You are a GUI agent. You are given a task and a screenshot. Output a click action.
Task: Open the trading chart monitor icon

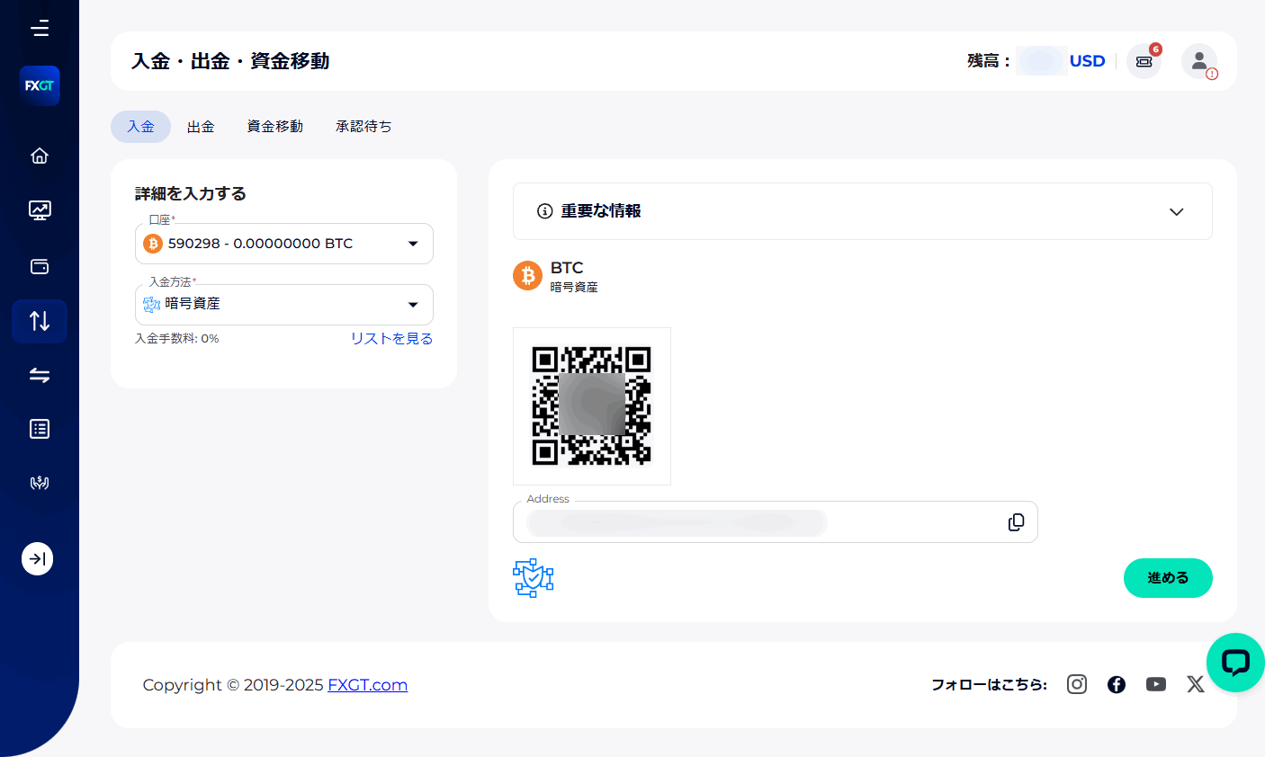(x=40, y=210)
